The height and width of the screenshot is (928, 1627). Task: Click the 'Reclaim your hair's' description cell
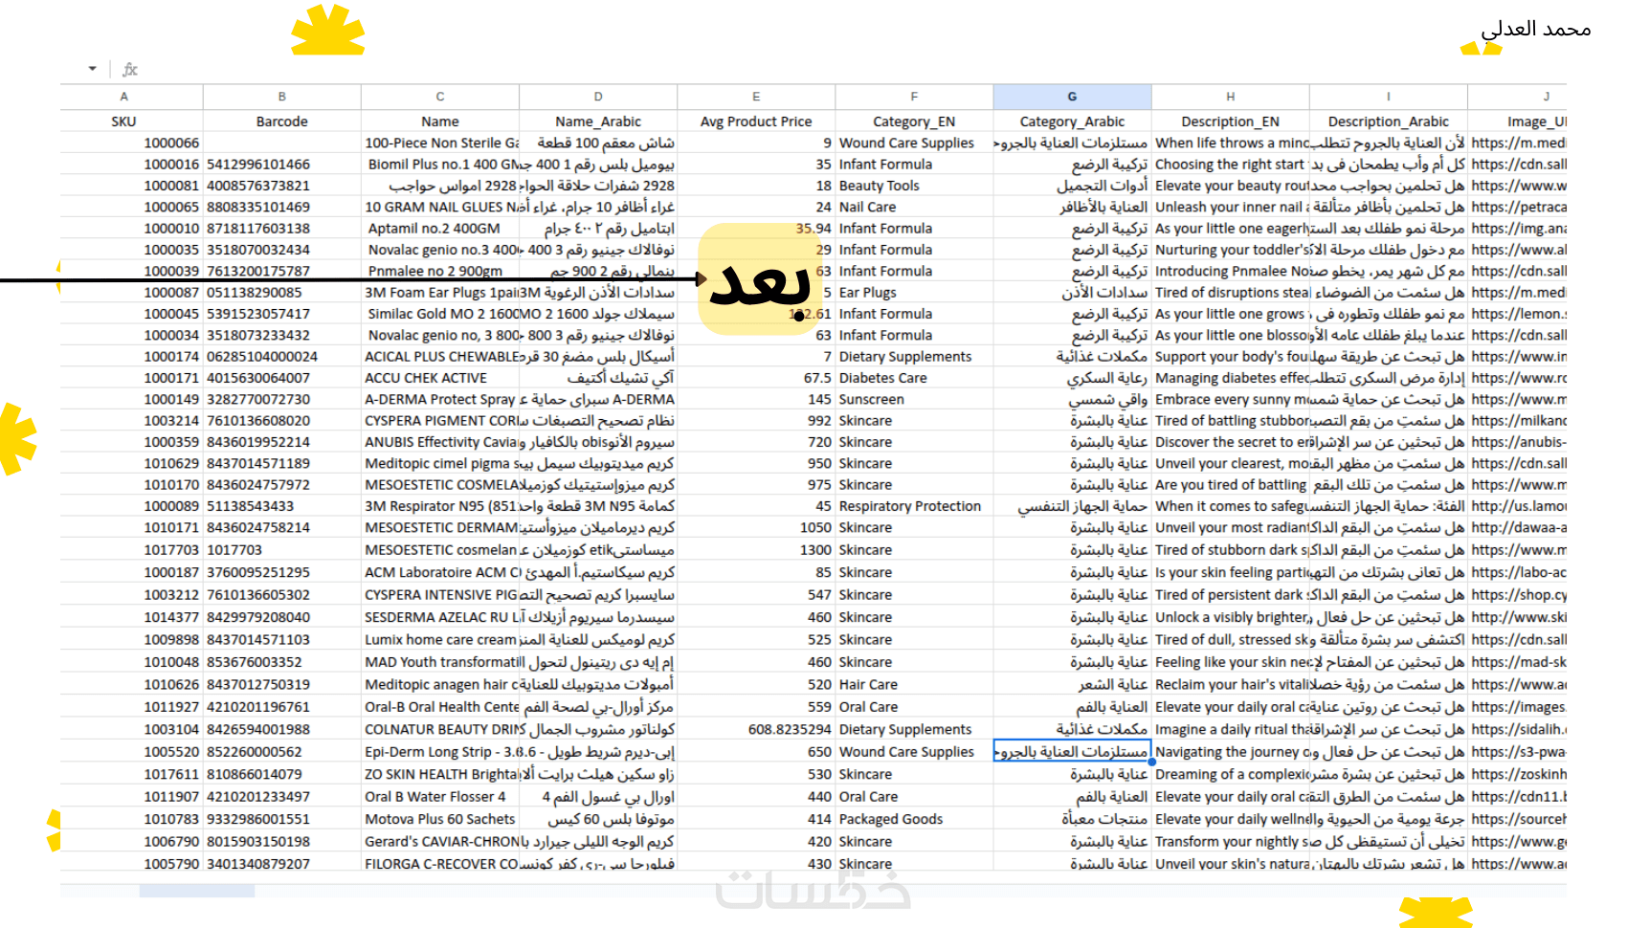[1231, 685]
